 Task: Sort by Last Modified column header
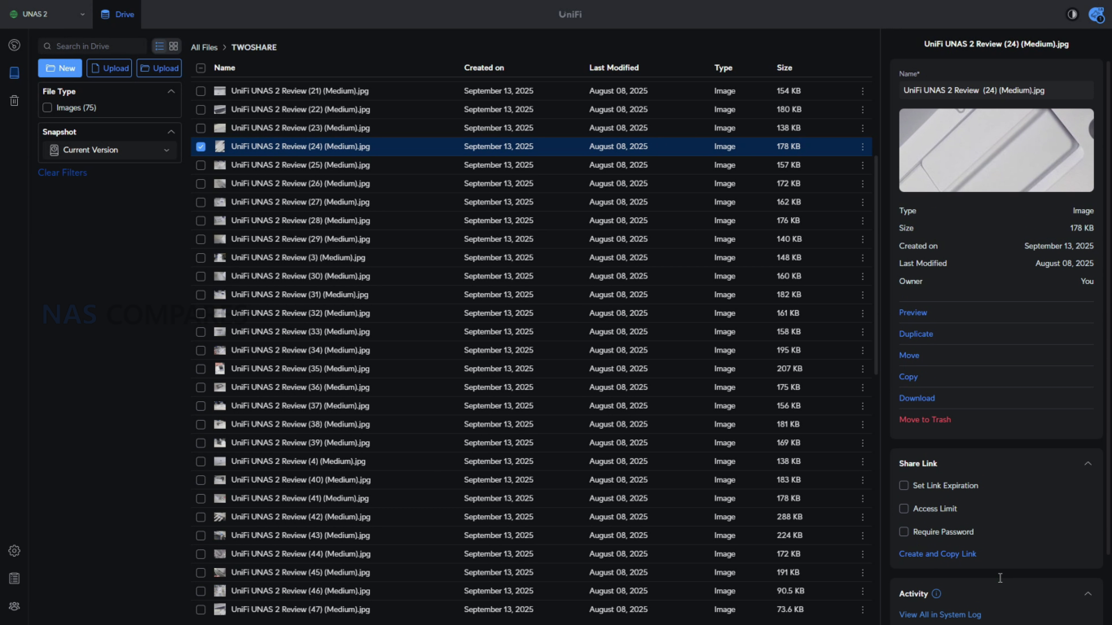[614, 68]
